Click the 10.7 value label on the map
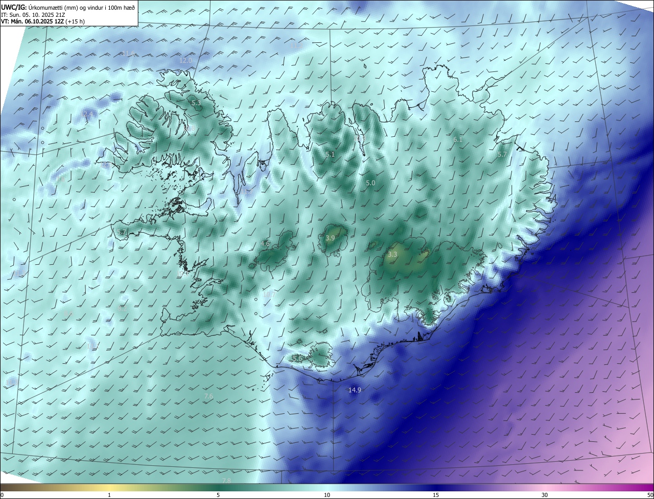The image size is (654, 499). point(269,294)
